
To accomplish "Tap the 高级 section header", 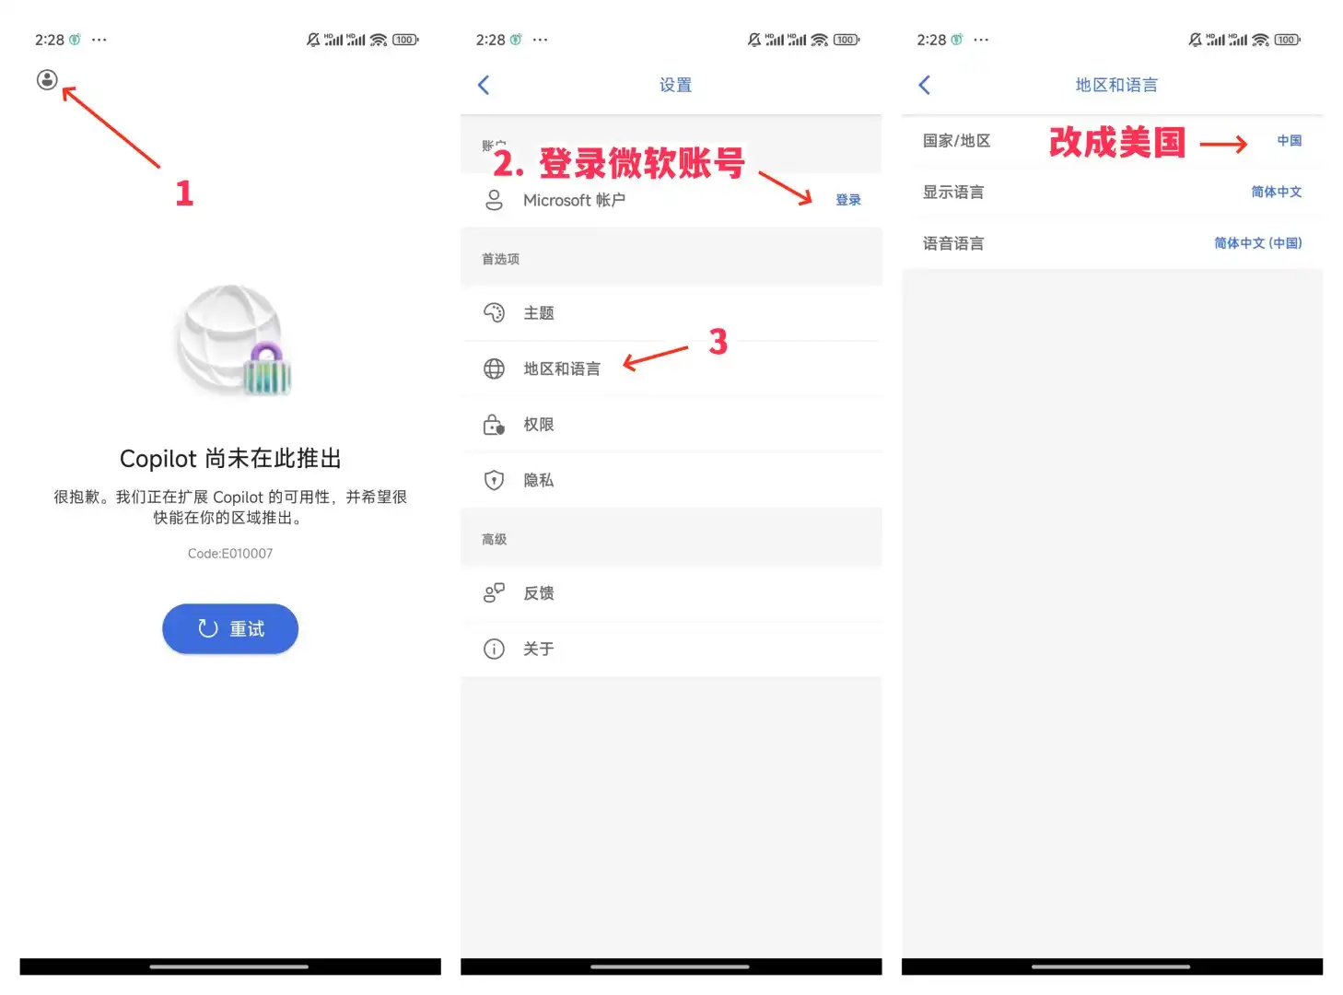I will (x=494, y=539).
